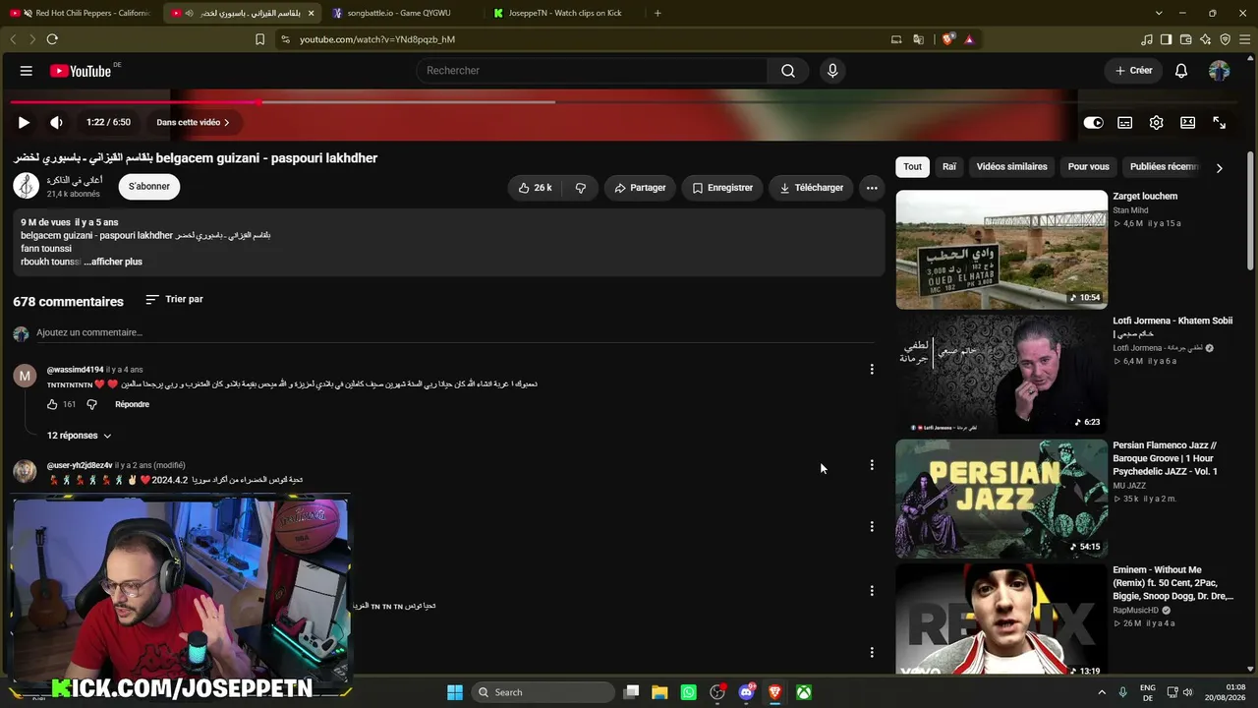The image size is (1258, 708).
Task: Open options menu for @user-yh2jd8ez4v comment
Action: 872,465
